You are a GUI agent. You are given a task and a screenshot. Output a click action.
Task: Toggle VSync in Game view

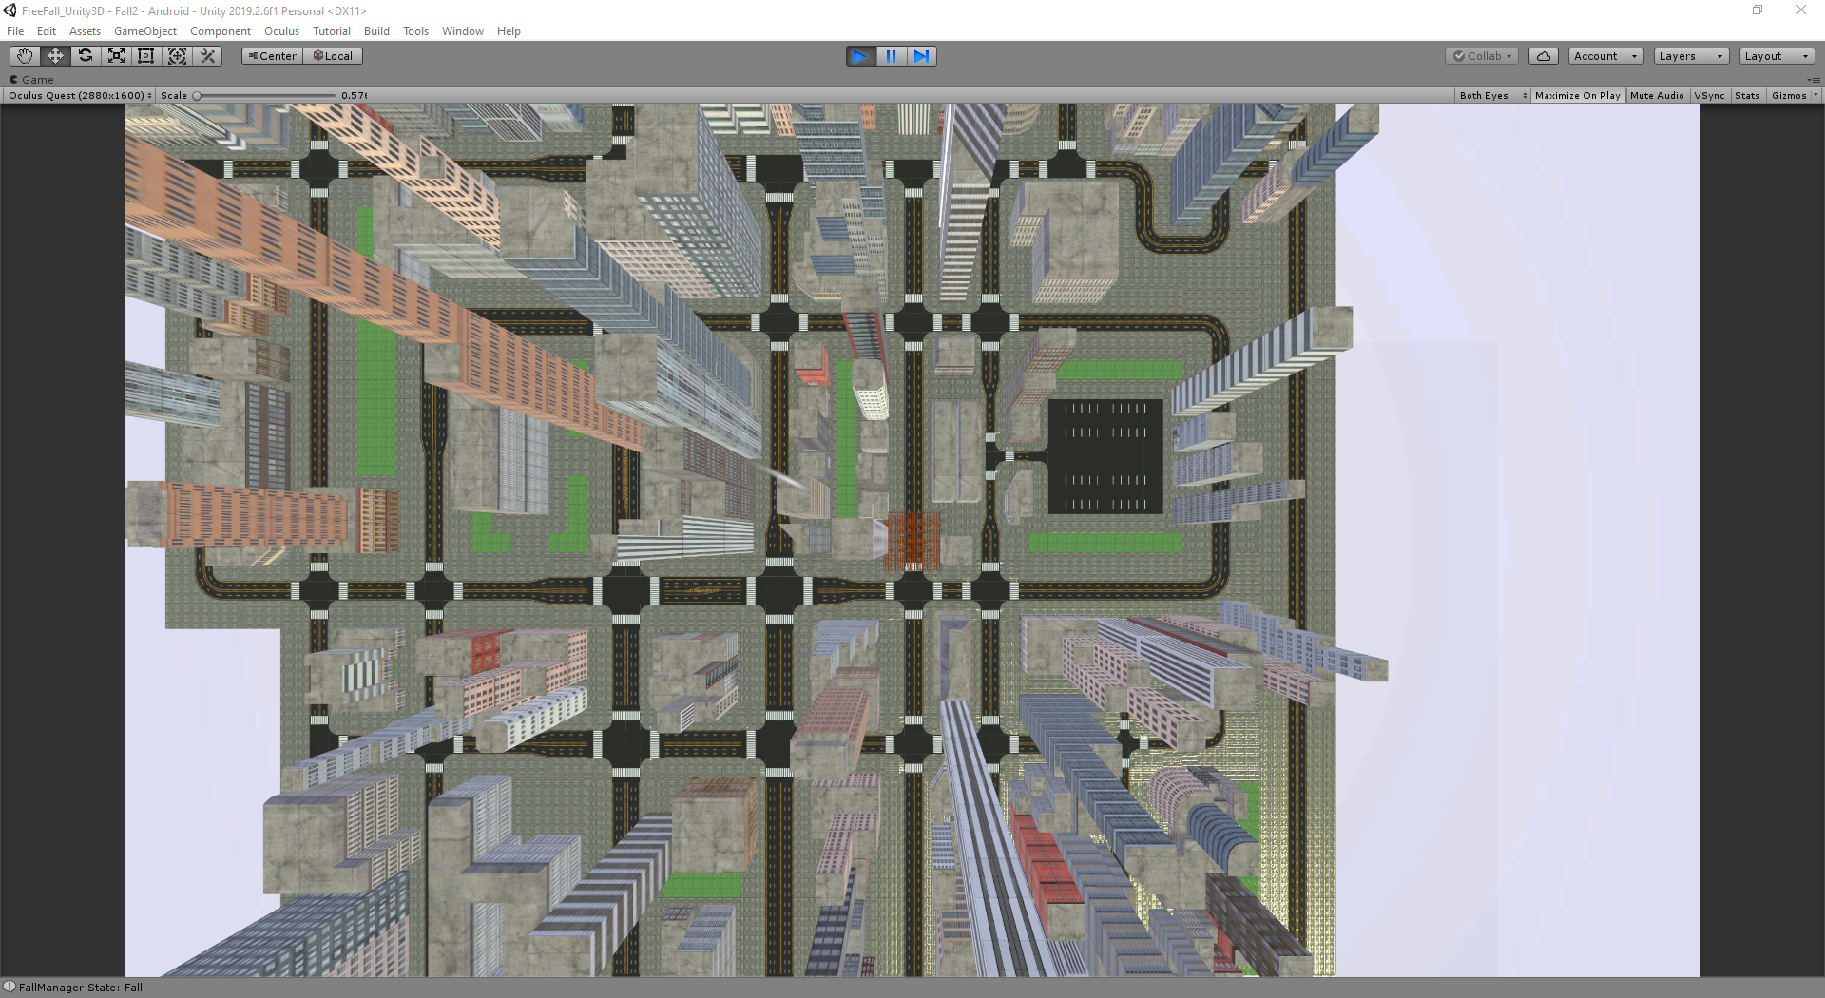[x=1709, y=96]
